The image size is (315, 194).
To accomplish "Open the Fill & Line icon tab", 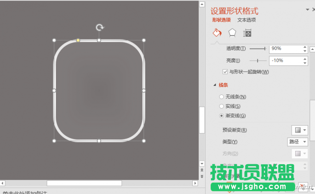I will [x=217, y=33].
